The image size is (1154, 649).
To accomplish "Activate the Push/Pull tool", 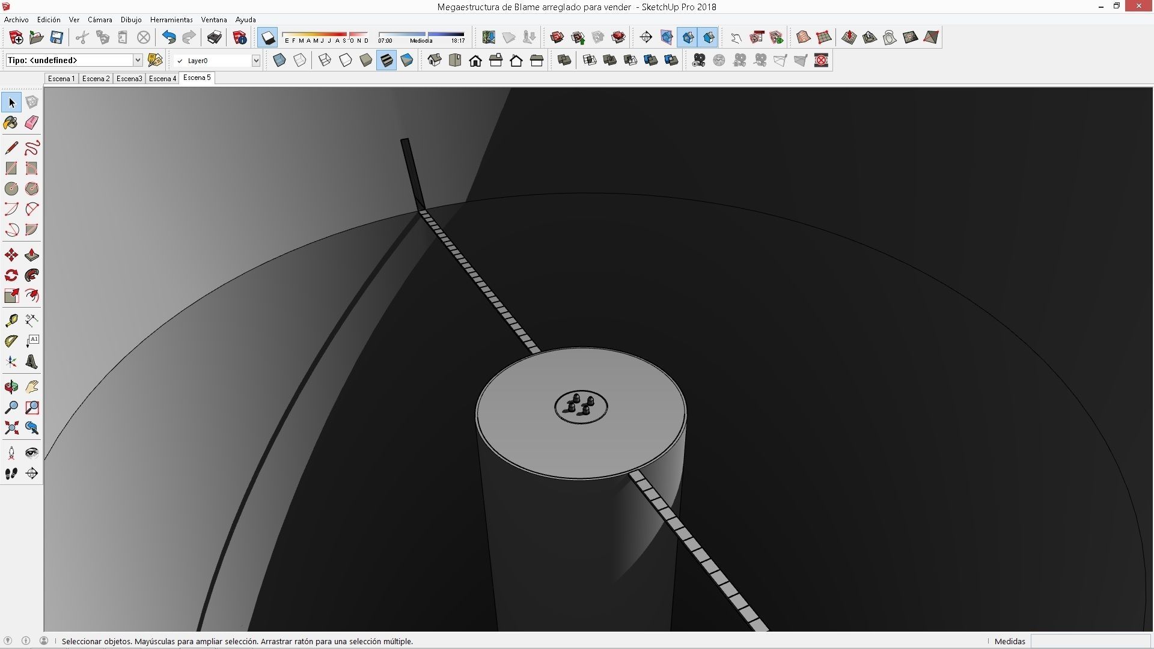I will tap(32, 255).
